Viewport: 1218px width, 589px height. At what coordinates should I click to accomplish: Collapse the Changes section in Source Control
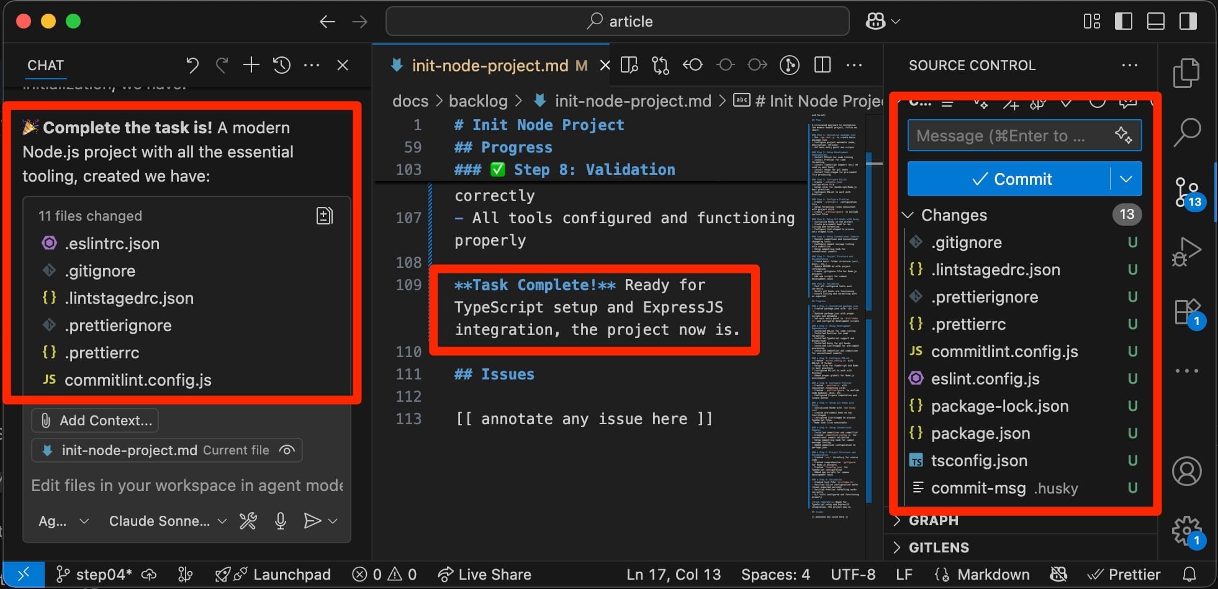[x=908, y=215]
